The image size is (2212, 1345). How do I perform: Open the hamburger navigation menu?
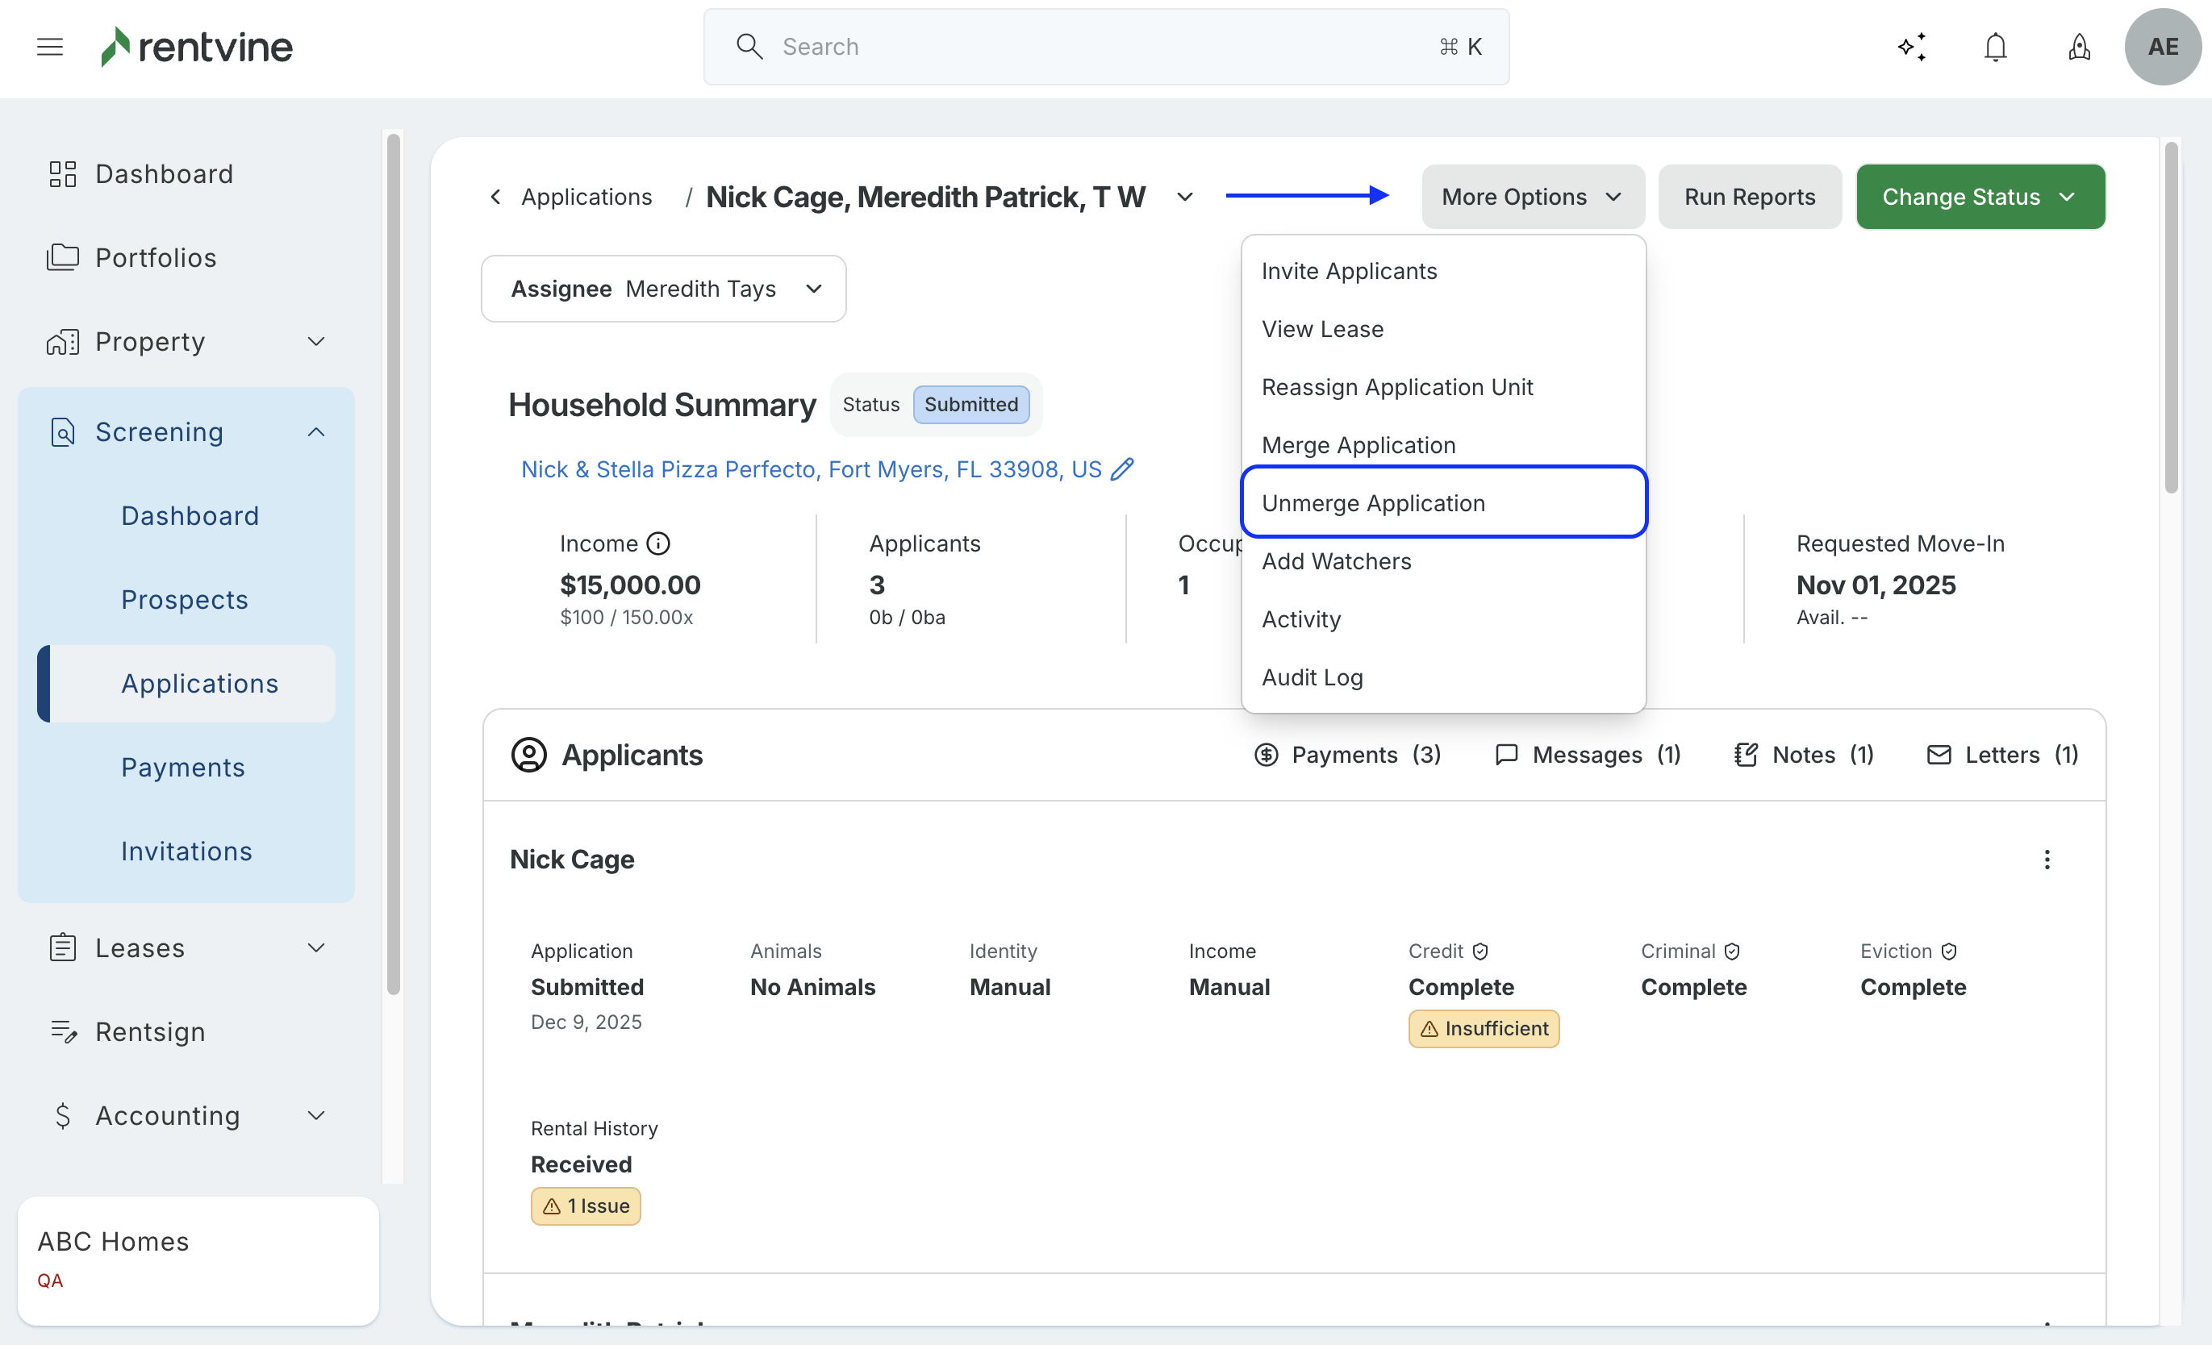50,47
